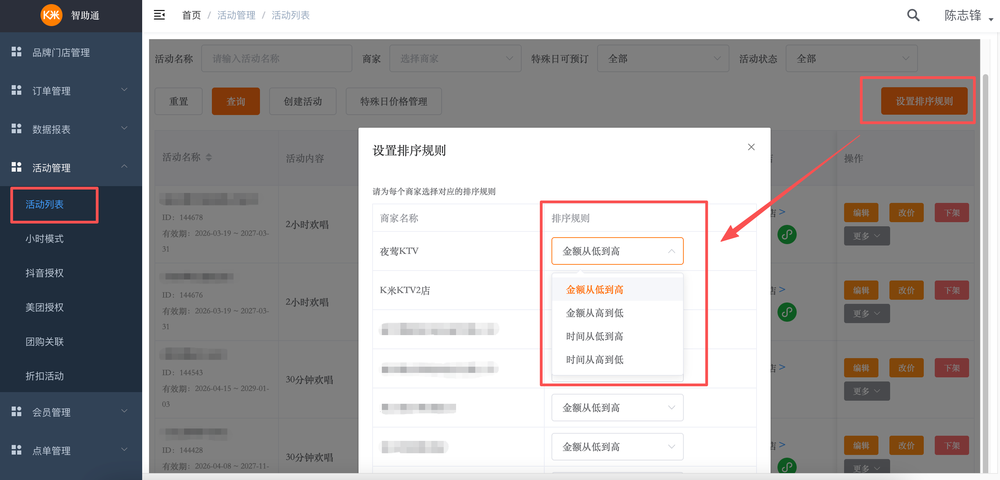
Task: Open 美团授权 in sidebar
Action: tap(45, 307)
